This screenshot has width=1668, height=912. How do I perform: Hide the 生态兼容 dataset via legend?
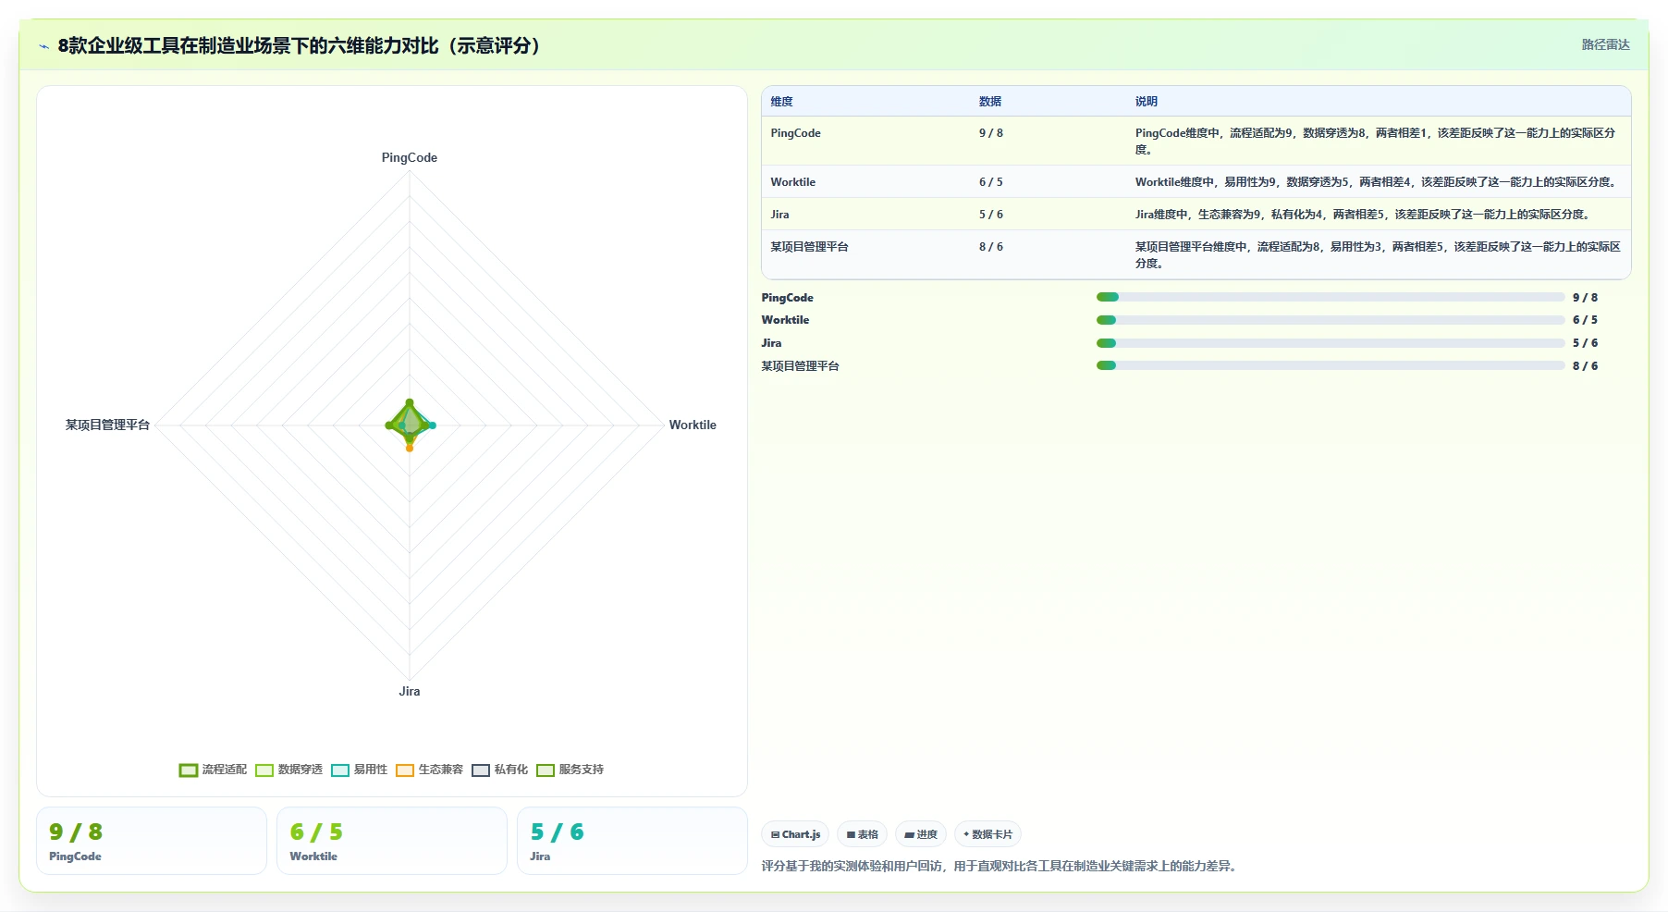click(430, 770)
